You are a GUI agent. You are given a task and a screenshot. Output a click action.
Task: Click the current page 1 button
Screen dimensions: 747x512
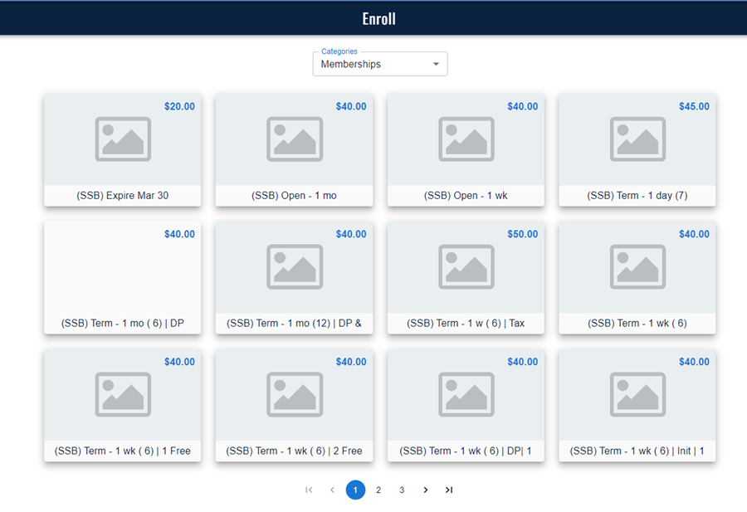pyautogui.click(x=355, y=490)
